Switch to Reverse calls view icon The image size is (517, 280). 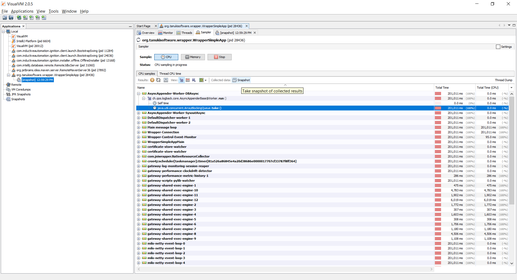coord(194,80)
